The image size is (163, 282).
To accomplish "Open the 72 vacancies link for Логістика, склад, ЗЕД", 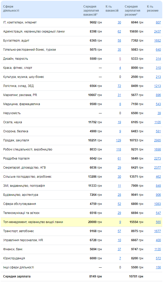I will pyautogui.click(x=119, y=86).
